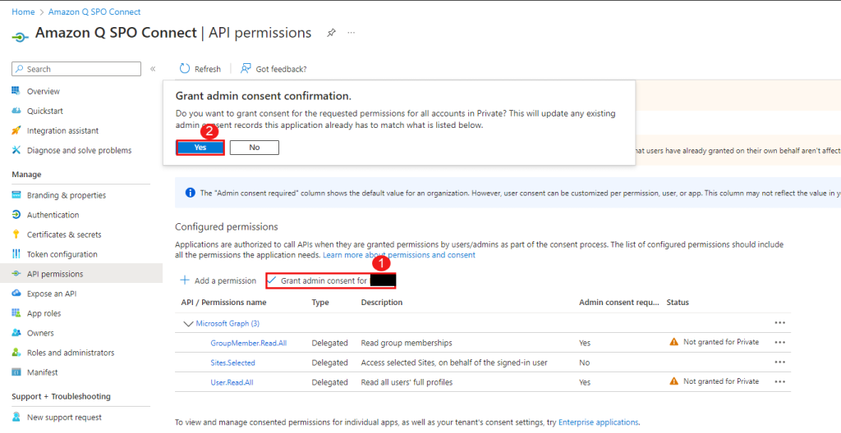The height and width of the screenshot is (433, 841).
Task: Click the Status column header
Action: point(678,303)
